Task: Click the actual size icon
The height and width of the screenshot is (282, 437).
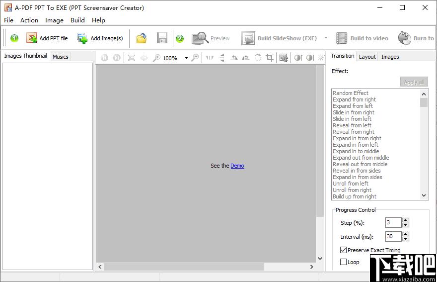Action: [x=144, y=58]
